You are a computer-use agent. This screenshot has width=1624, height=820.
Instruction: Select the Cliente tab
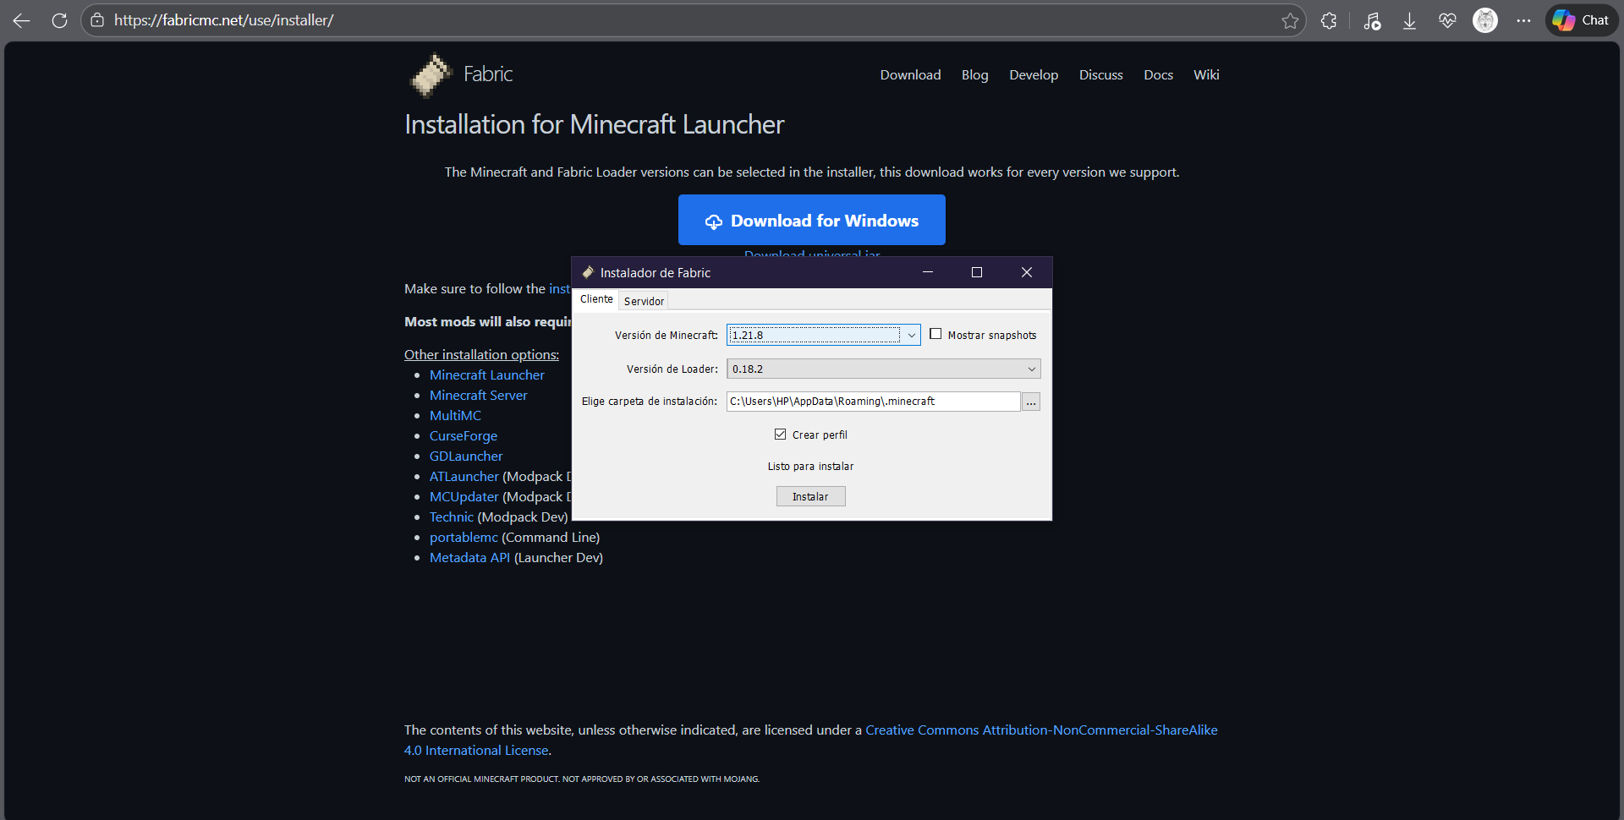click(596, 299)
